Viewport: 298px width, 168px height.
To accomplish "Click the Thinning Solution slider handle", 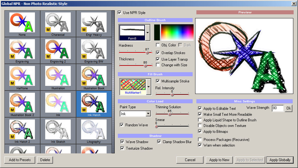I will (170, 114).
